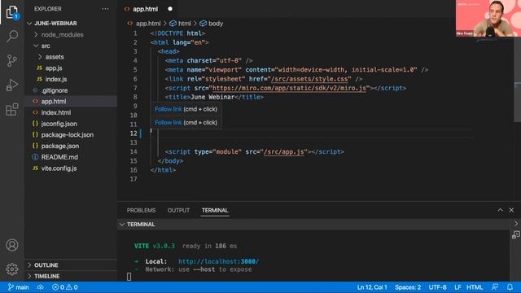Follow the /src/app.js link on line 14
This screenshot has height=293, width=521.
pyautogui.click(x=283, y=152)
